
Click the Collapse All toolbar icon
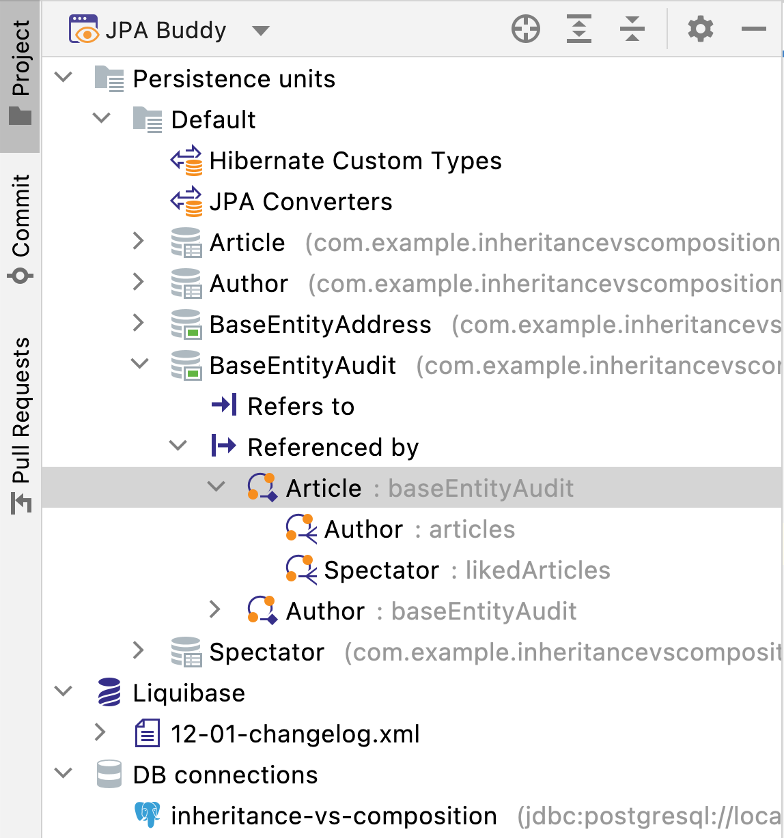[632, 29]
